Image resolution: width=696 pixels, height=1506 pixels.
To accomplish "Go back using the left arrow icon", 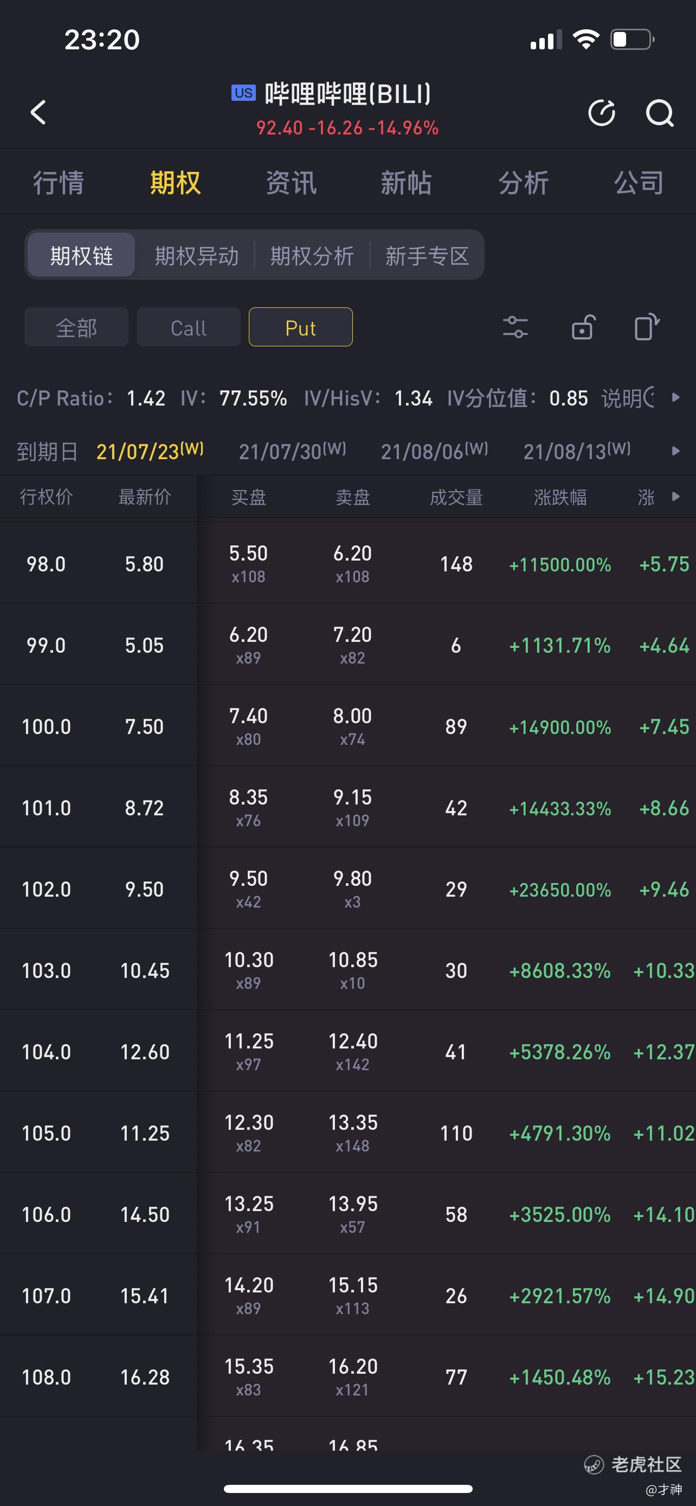I will coord(38,112).
